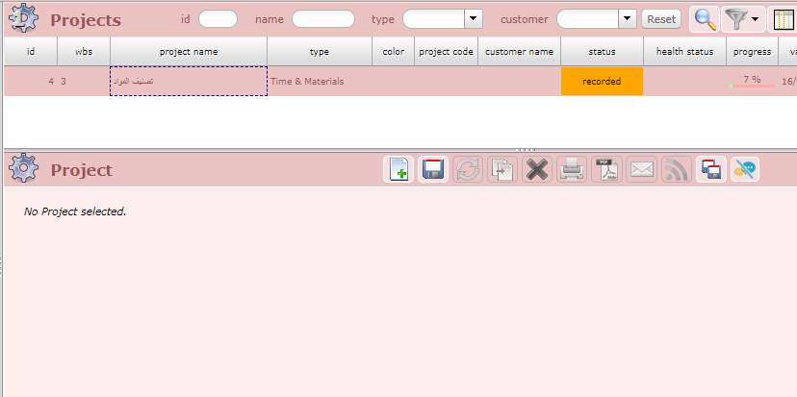Sort by the status column header
This screenshot has width=797, height=397.
pyautogui.click(x=602, y=52)
